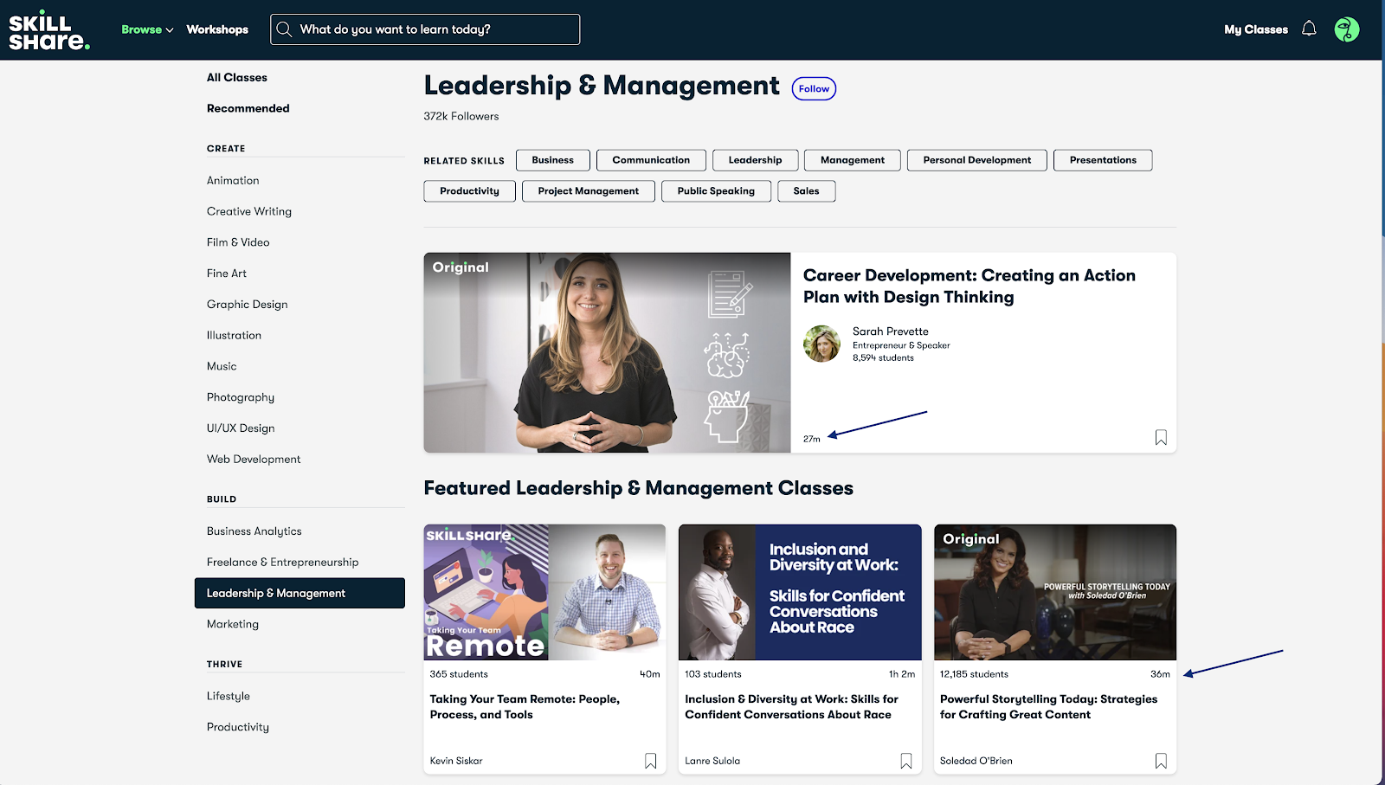Bookmark the Powerful Storytelling Today class
This screenshot has height=785, width=1385.
(1161, 761)
